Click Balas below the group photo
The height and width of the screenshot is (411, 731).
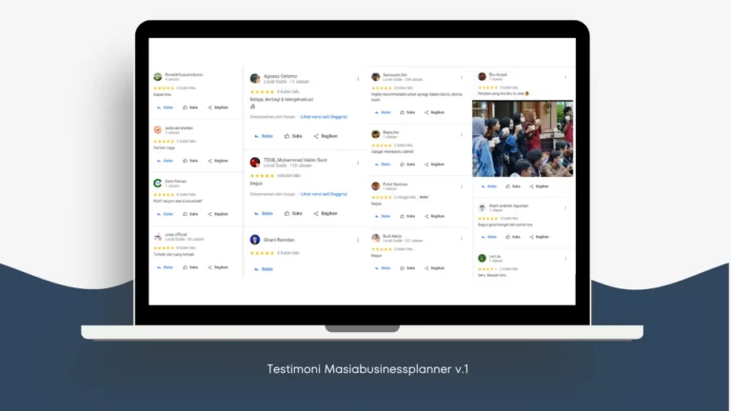(x=488, y=186)
